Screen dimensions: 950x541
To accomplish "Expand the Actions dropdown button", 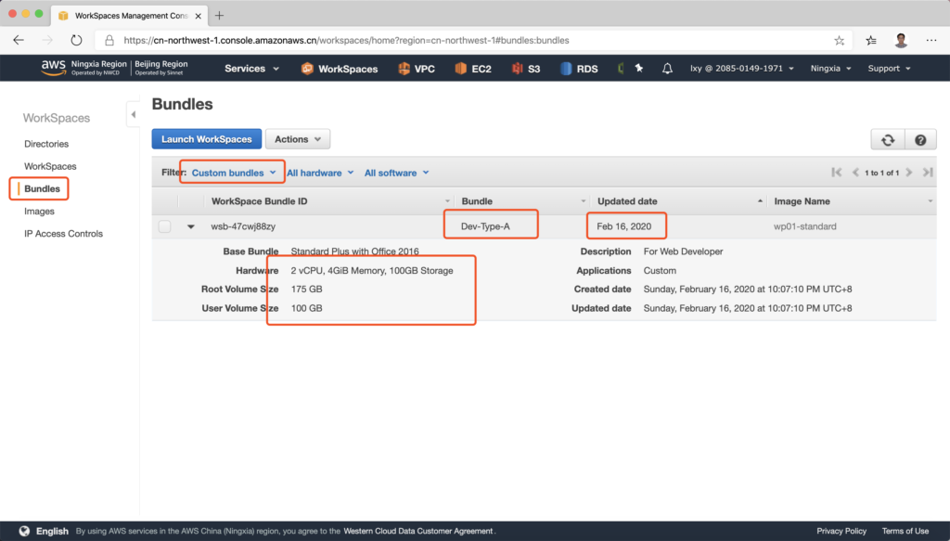I will click(298, 139).
